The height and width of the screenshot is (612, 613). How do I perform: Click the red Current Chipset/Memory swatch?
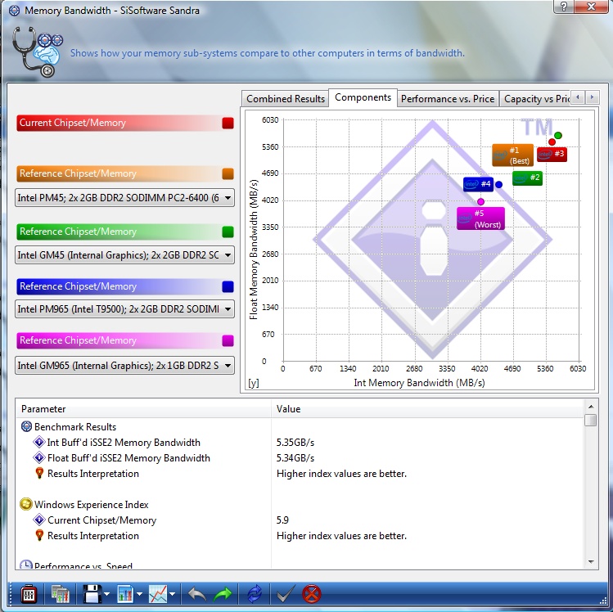[x=228, y=123]
